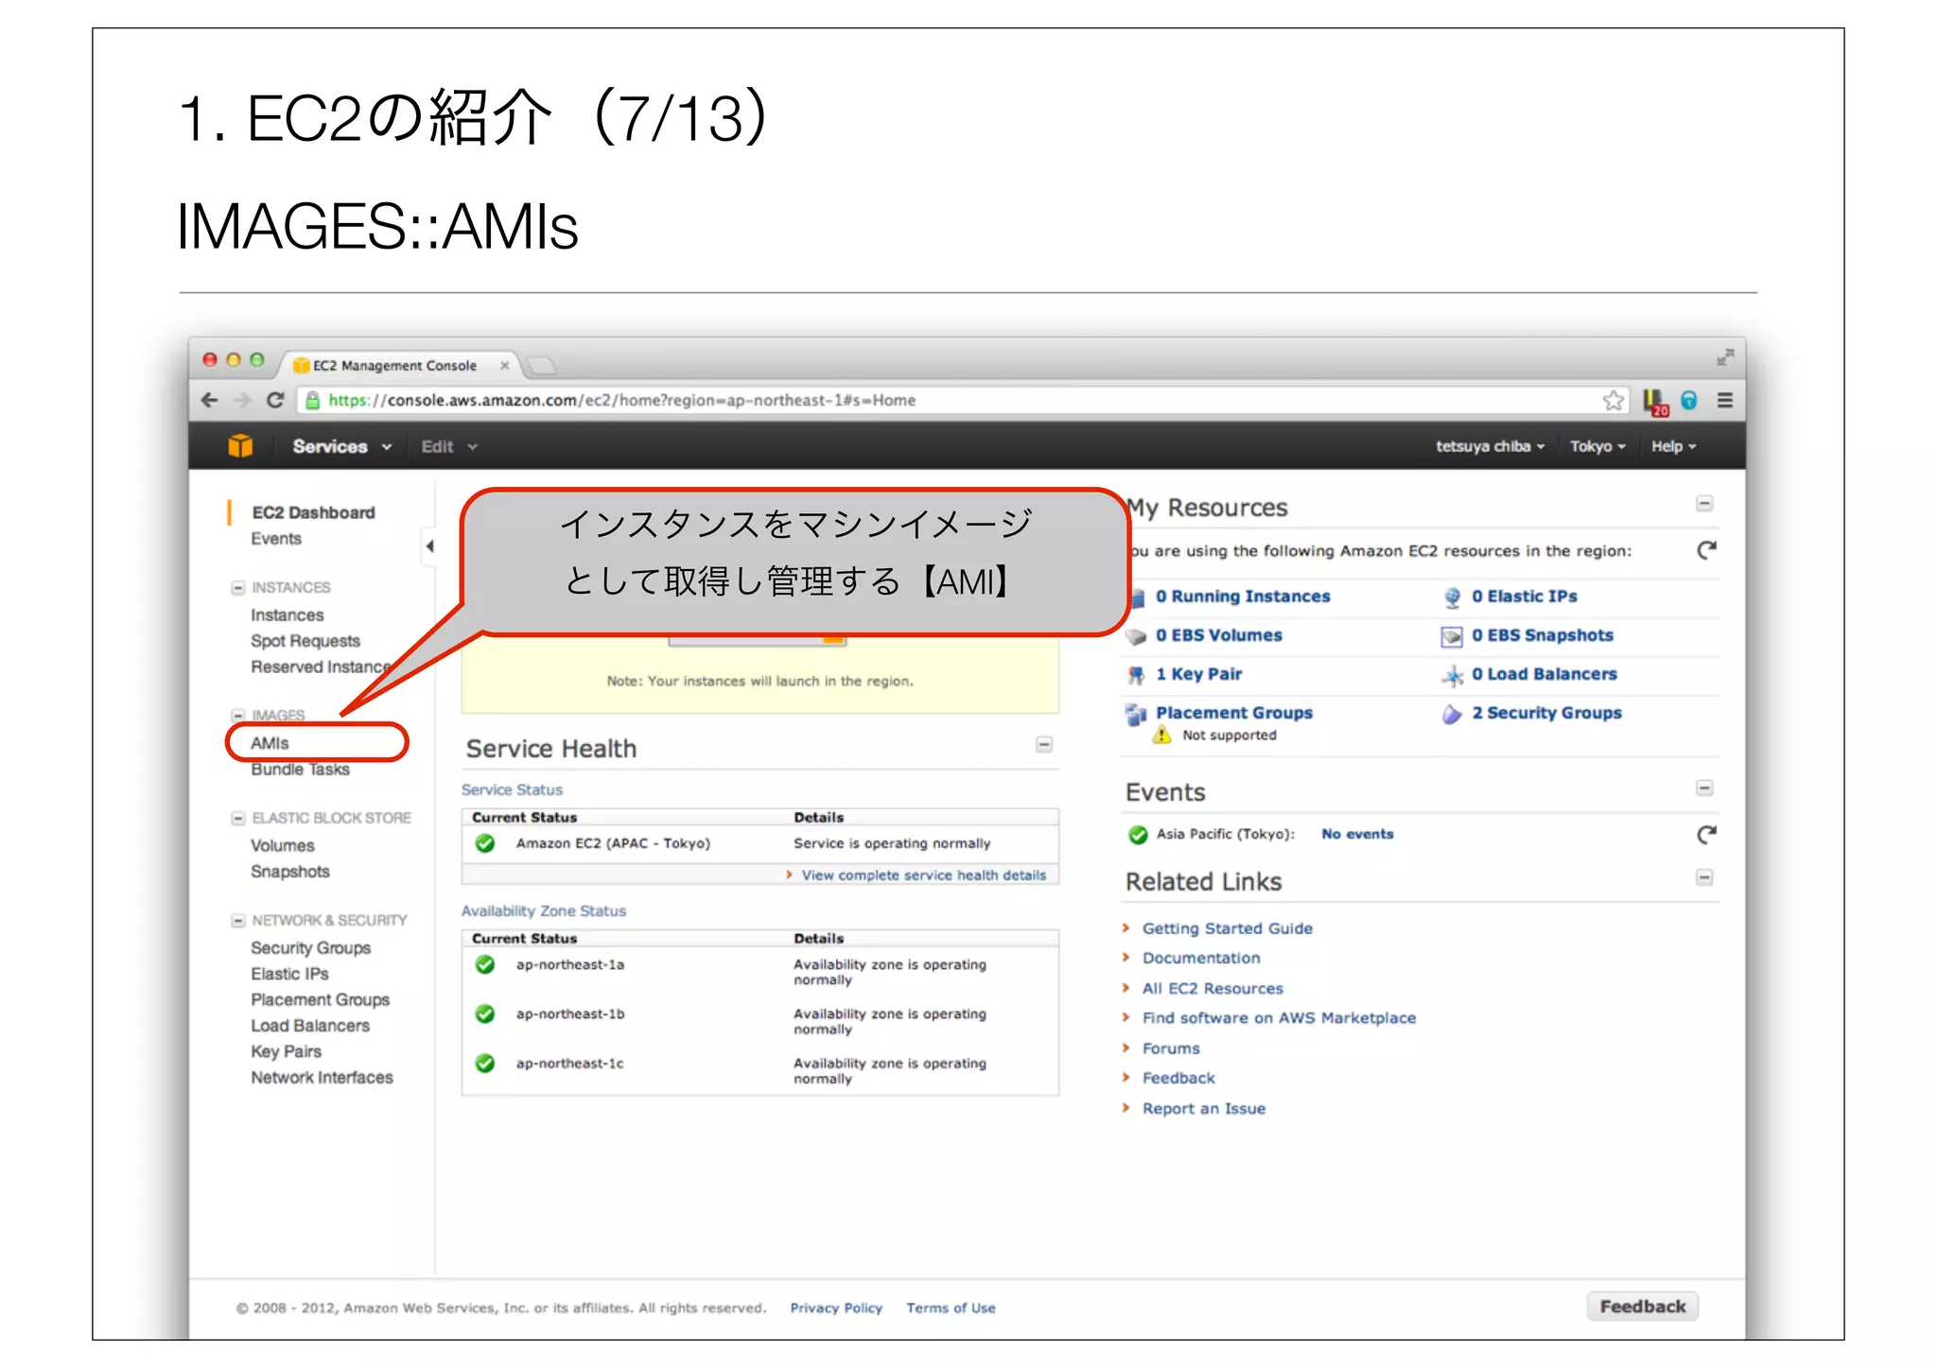Image resolution: width=1937 pixels, height=1368 pixels.
Task: Collapse the INSTANCES sidebar section
Action: [x=238, y=587]
